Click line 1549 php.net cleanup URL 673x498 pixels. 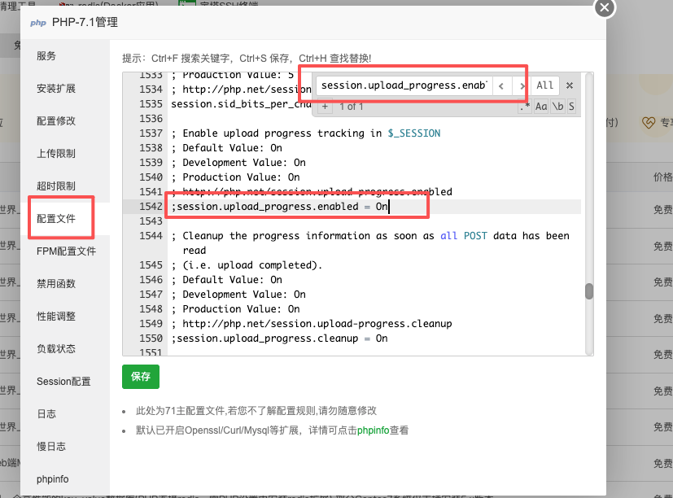(317, 324)
